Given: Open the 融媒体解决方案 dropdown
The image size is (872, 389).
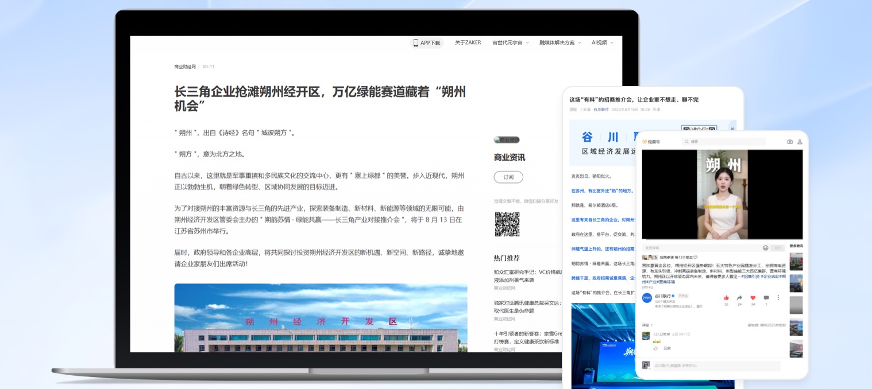Looking at the screenshot, I should tap(560, 42).
